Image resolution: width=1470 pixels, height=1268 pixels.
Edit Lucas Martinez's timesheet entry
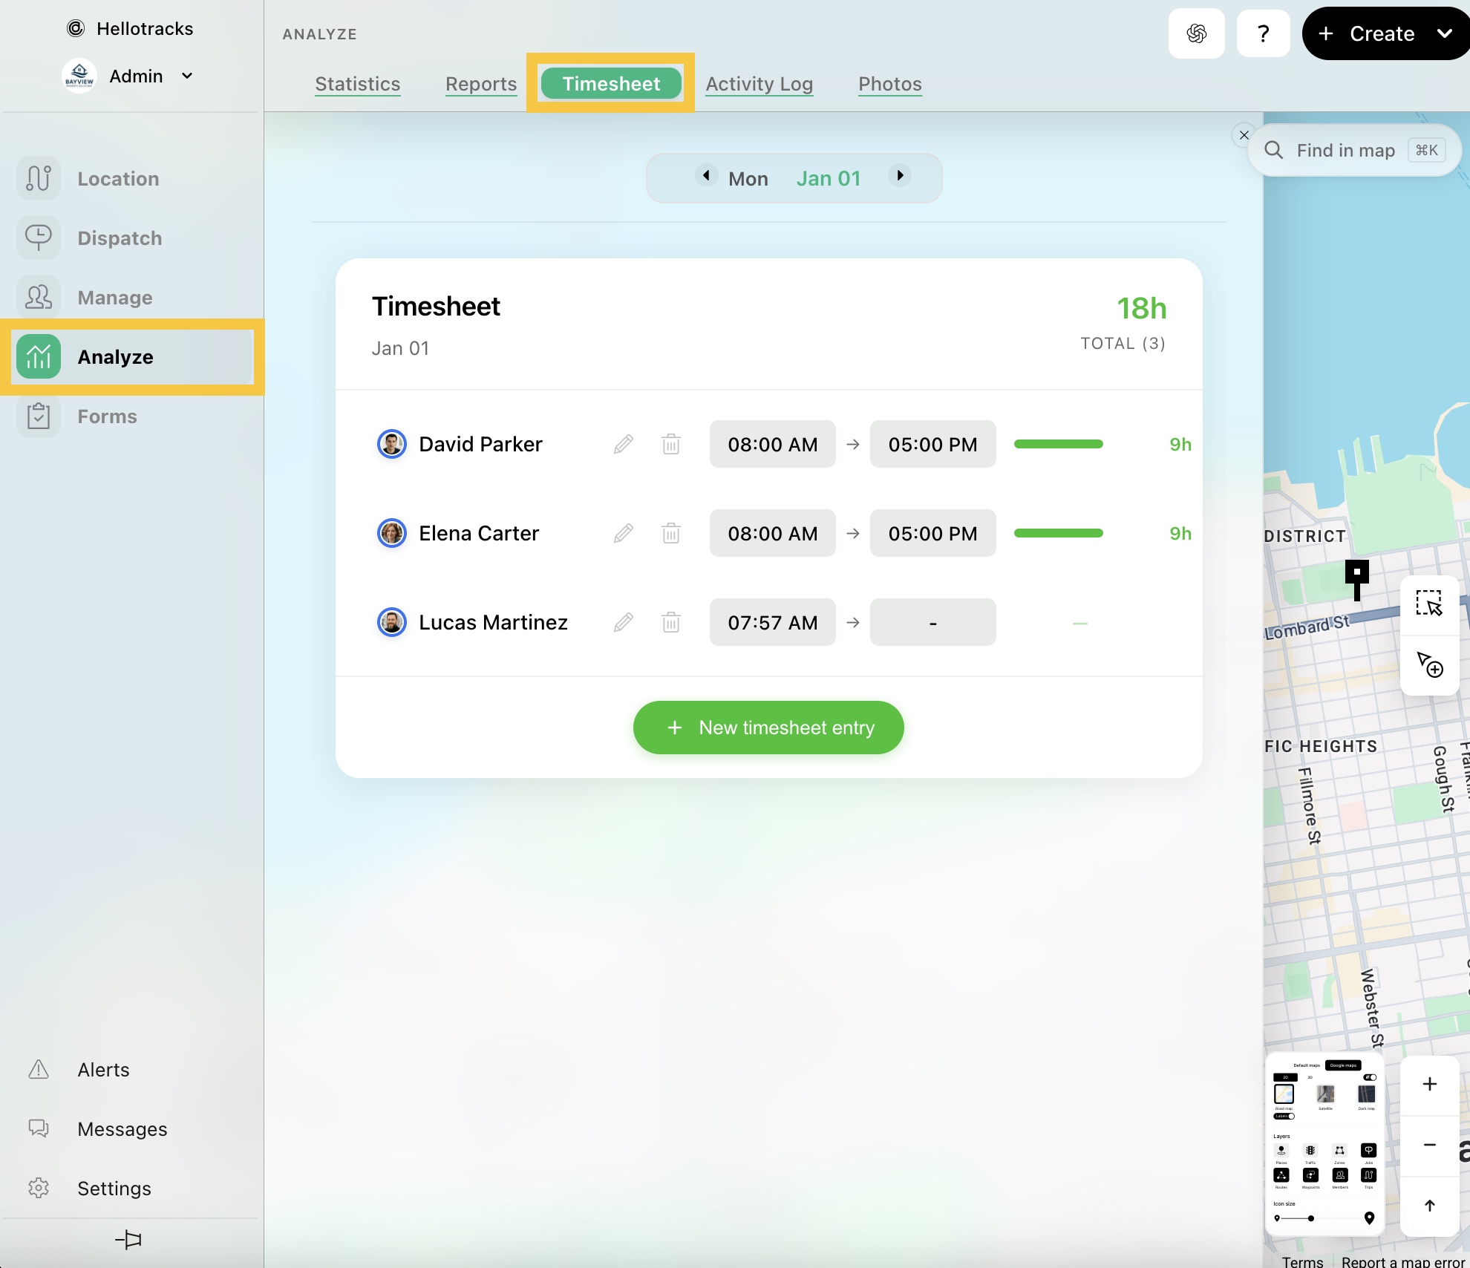[624, 622]
